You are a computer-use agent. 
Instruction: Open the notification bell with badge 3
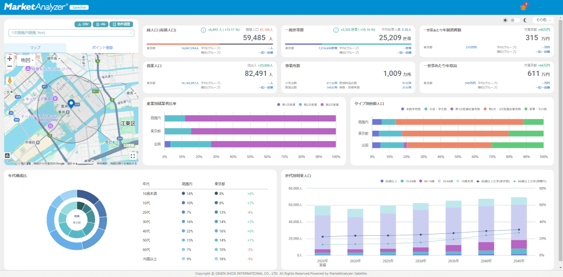(523, 7)
